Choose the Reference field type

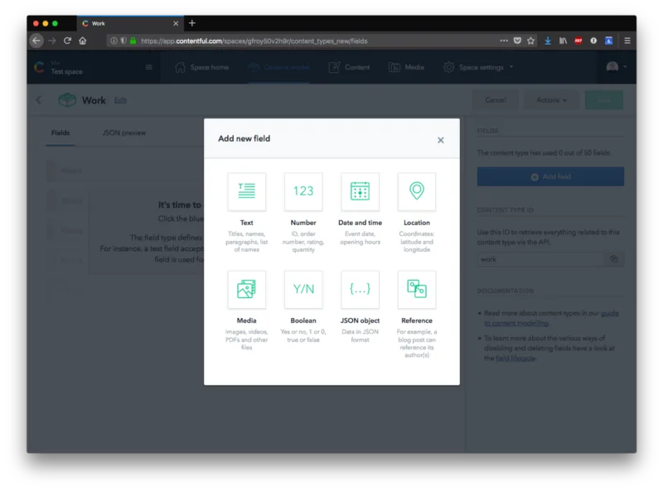tap(417, 290)
